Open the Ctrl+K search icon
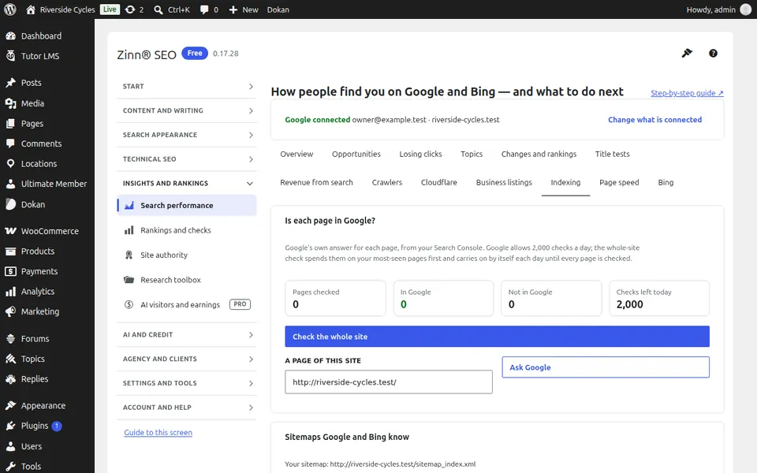This screenshot has width=757, height=473. pyautogui.click(x=158, y=9)
